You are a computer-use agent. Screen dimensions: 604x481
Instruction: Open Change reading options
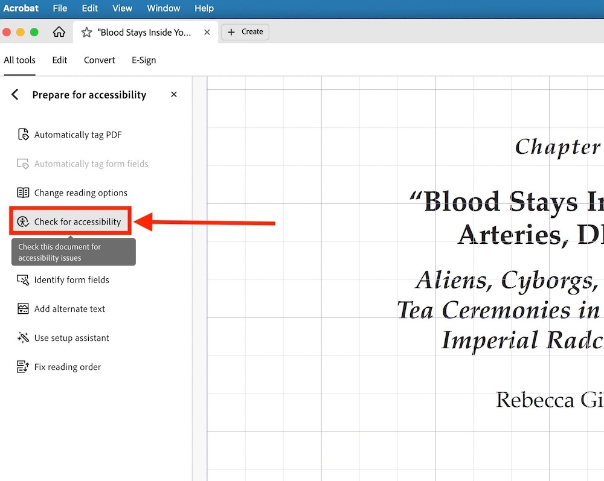[80, 193]
